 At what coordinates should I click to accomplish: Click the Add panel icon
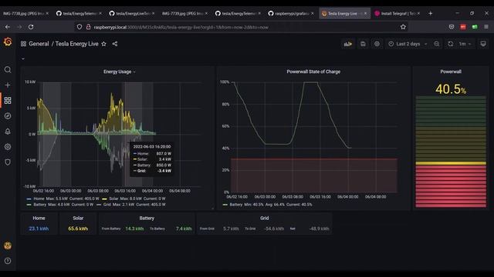pos(348,44)
